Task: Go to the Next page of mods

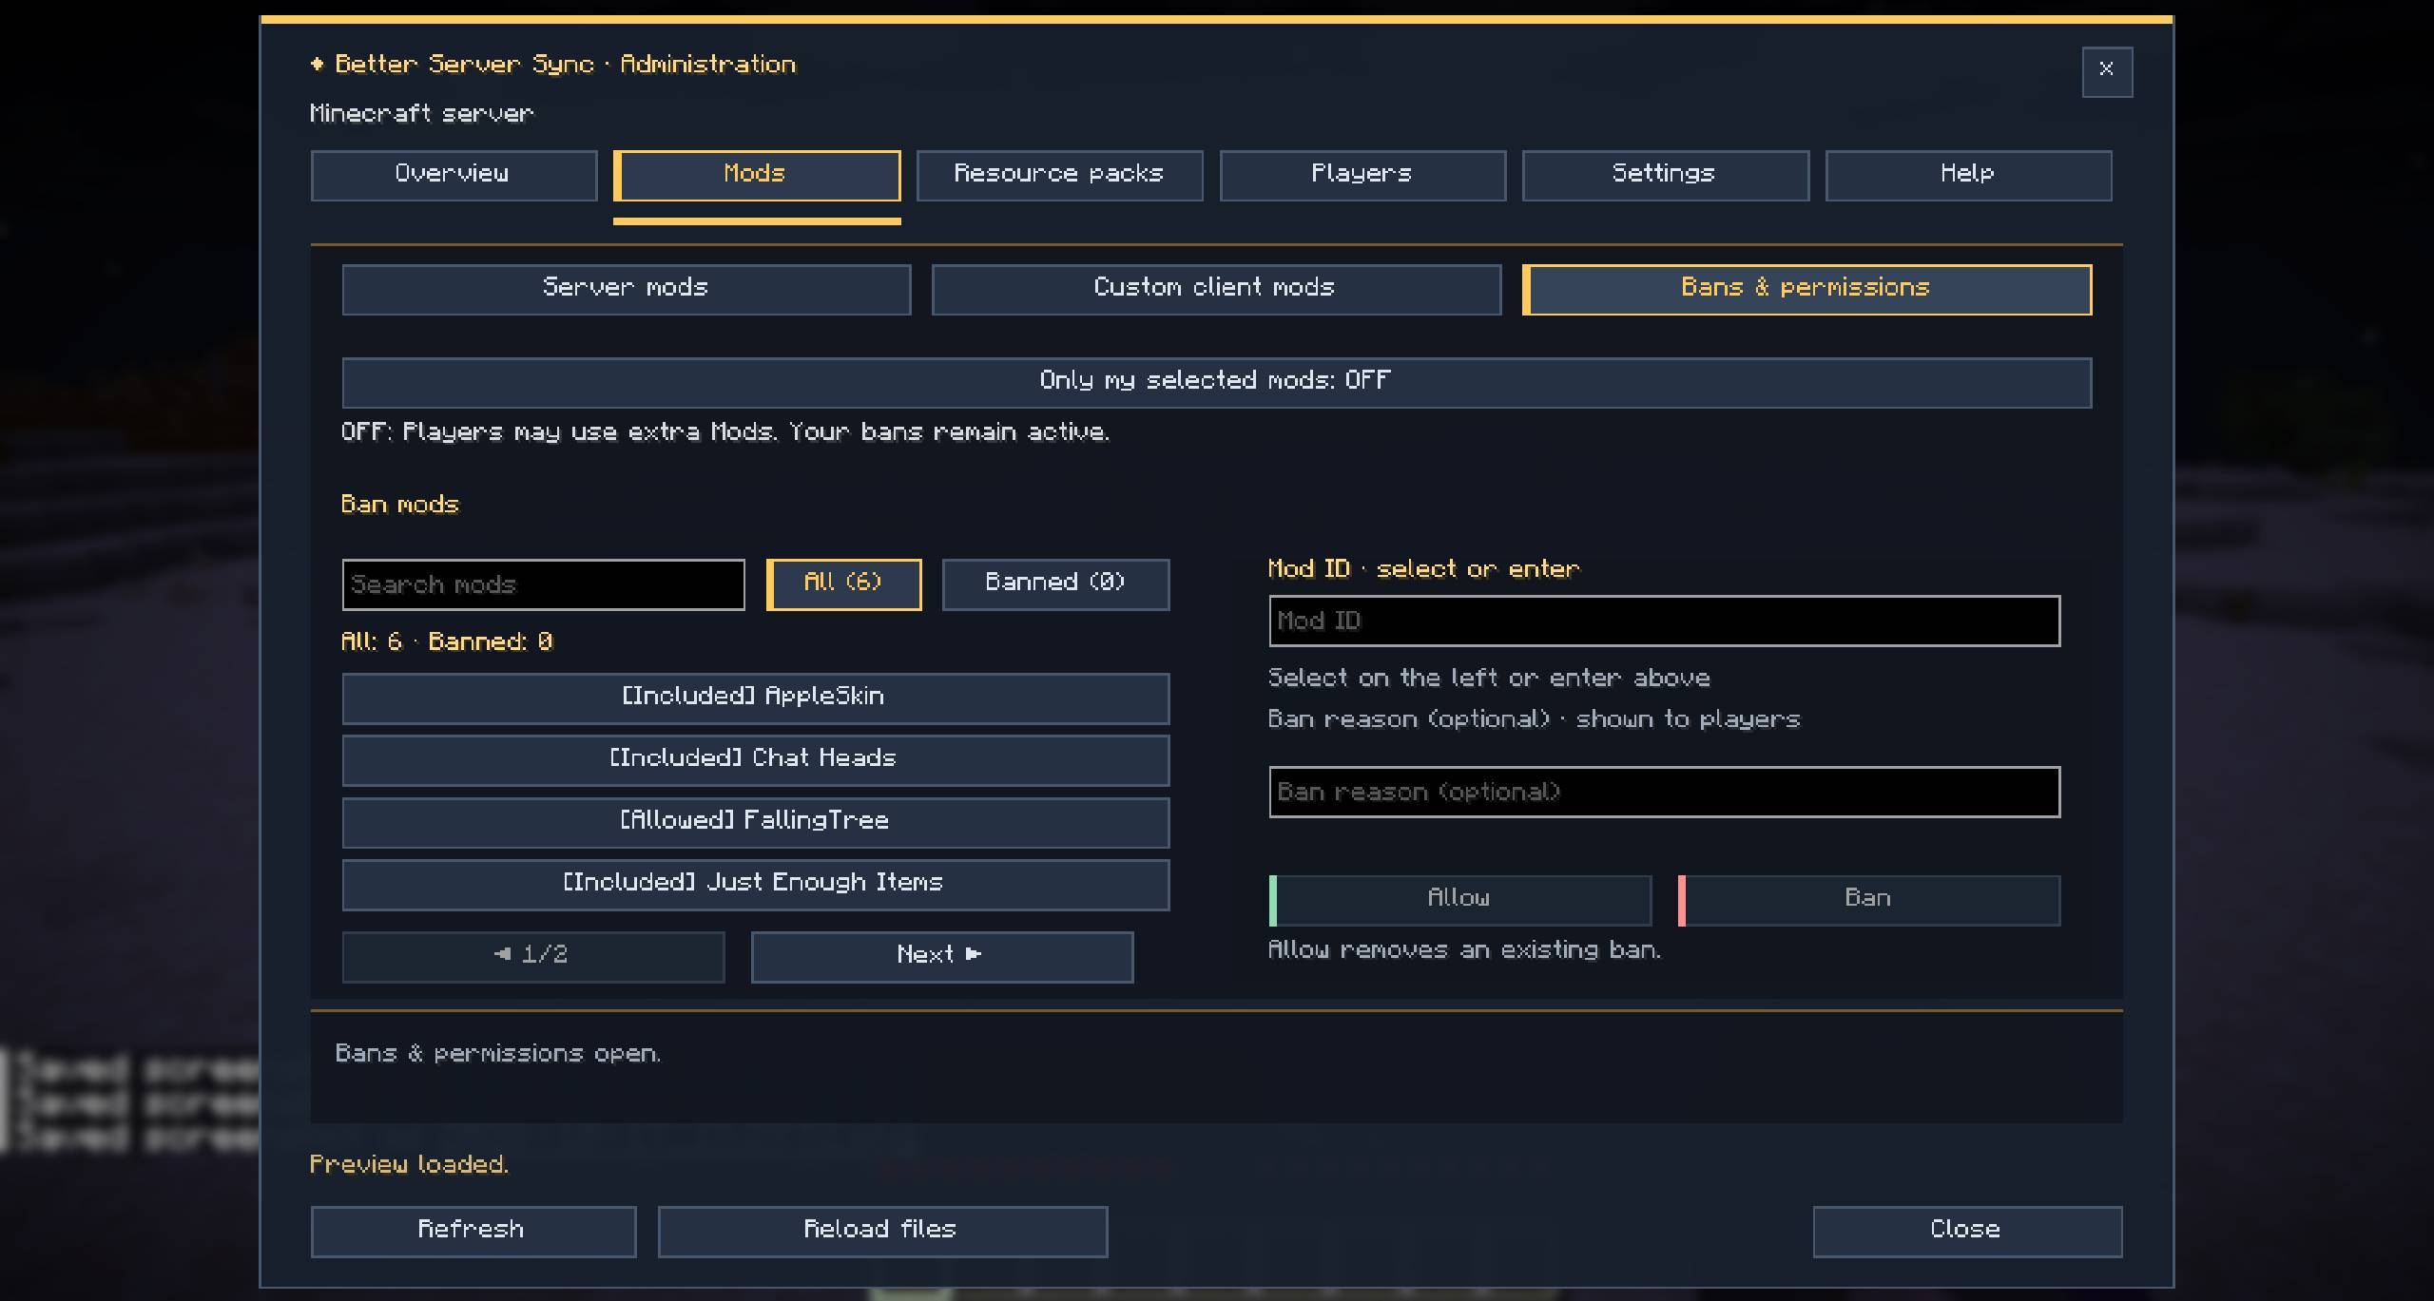Action: 941,956
